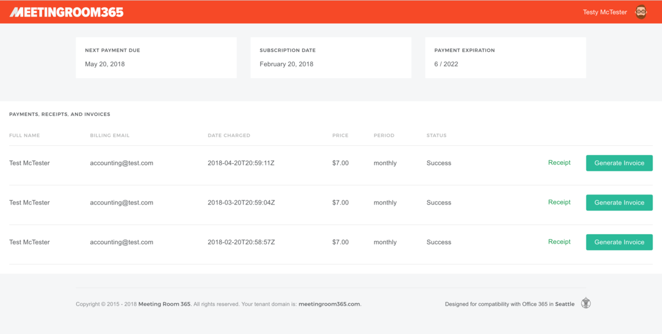Generate invoice for 2018-02-20 charge

[619, 242]
